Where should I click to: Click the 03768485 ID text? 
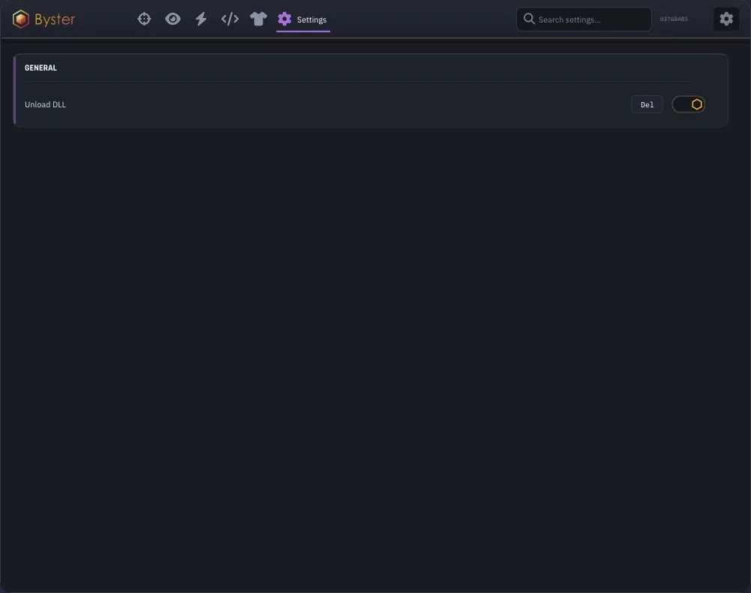[674, 20]
